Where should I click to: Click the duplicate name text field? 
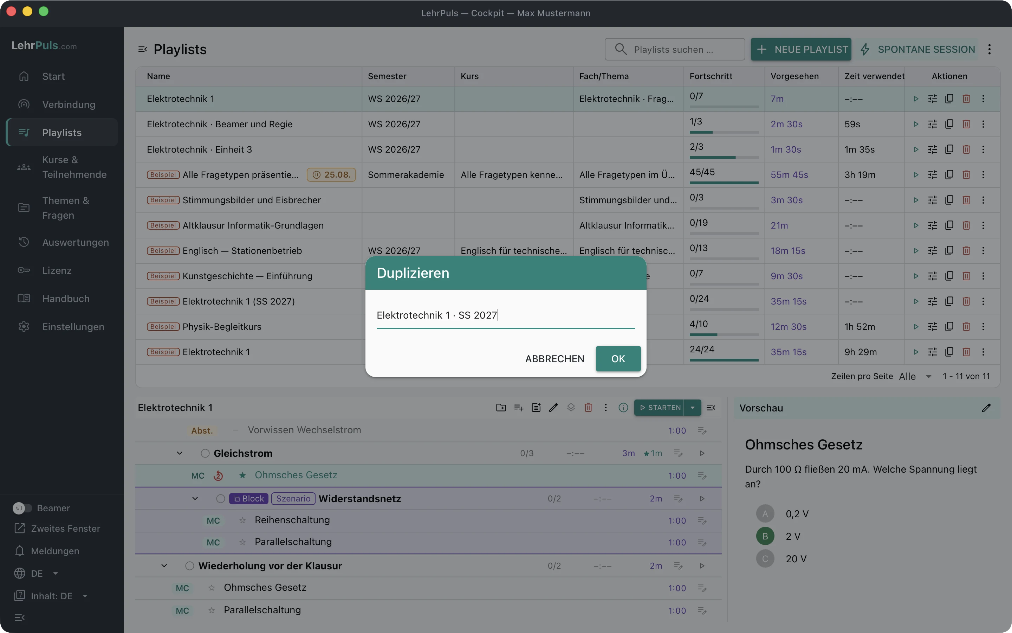click(x=506, y=315)
